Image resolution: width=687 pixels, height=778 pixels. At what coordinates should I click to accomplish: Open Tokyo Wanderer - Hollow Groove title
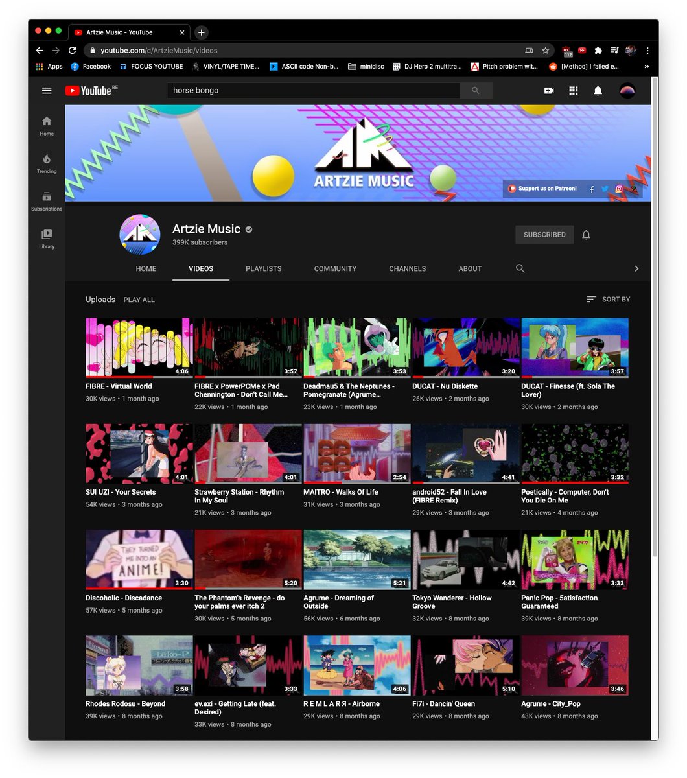click(452, 602)
